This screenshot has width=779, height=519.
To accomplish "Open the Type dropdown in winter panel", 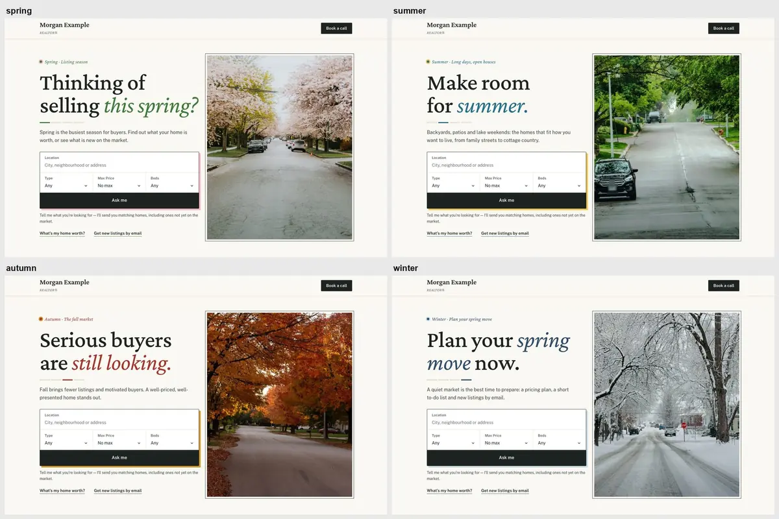I will (453, 440).
